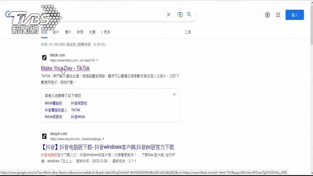Open the Make Your Day - TikTok result
Screen dimensions: 313x176
click(x=65, y=68)
